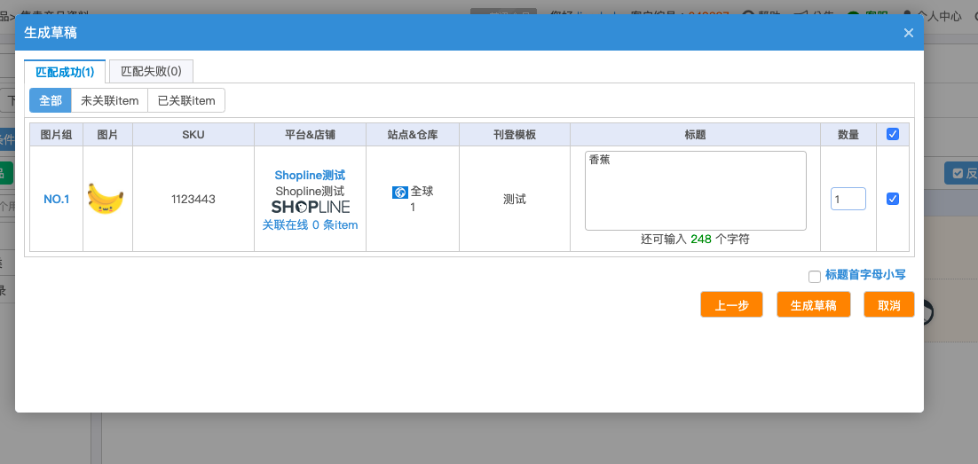Filter by 未关联item
The width and height of the screenshot is (978, 464).
[110, 100]
